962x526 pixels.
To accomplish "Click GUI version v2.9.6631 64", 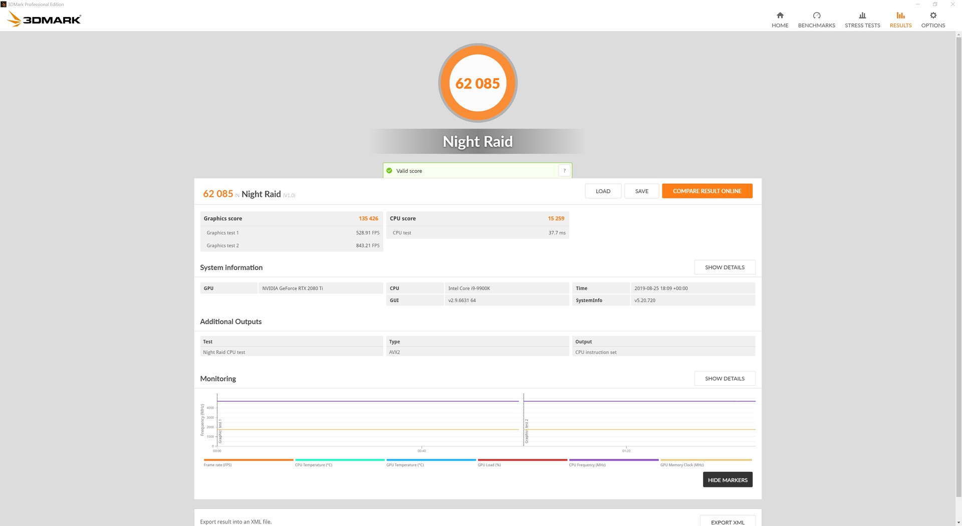I will click(462, 301).
